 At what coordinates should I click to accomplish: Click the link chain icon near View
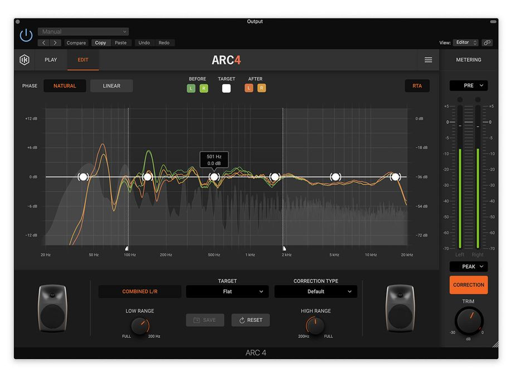tap(487, 42)
